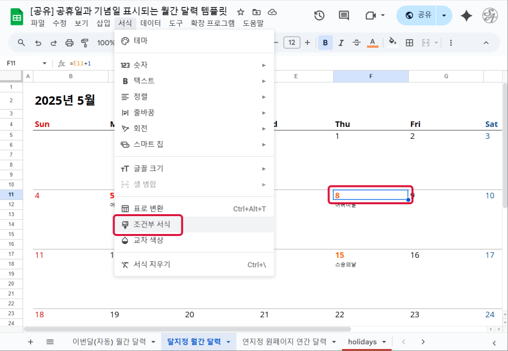The height and width of the screenshot is (351, 508).
Task: Click the undo arrow icon
Action: tap(38, 43)
